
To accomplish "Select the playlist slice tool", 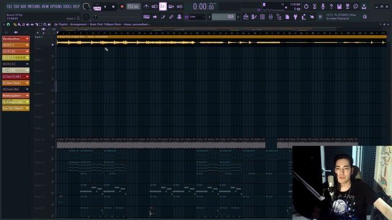I will coord(36,24).
